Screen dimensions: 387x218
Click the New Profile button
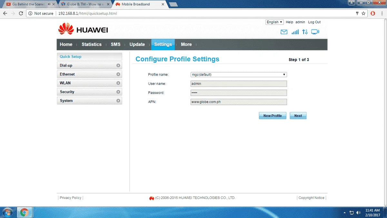click(x=273, y=116)
